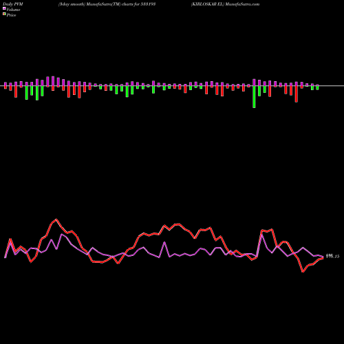
Task: Click the Daily PVM title text
Action: point(13,4)
